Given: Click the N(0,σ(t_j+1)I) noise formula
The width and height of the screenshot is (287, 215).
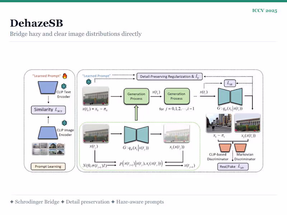Looking at the screenshot, I should (x=95, y=166).
